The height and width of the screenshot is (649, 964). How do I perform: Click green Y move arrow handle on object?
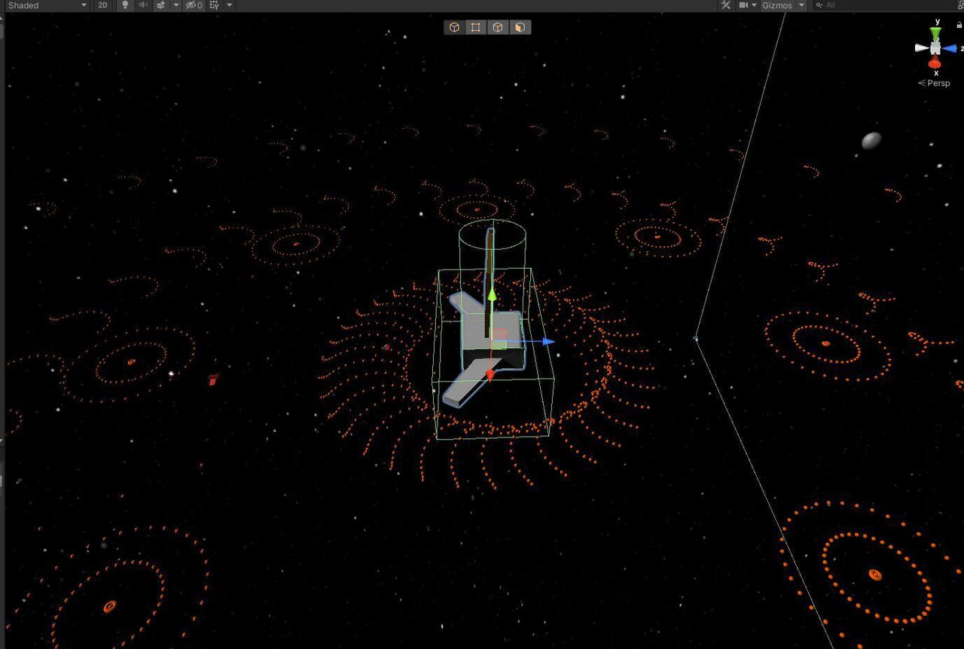pyautogui.click(x=491, y=294)
